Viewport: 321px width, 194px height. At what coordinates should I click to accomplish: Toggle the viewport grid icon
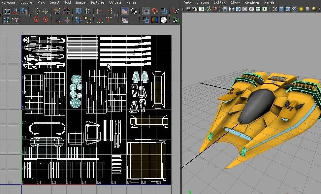225,9
